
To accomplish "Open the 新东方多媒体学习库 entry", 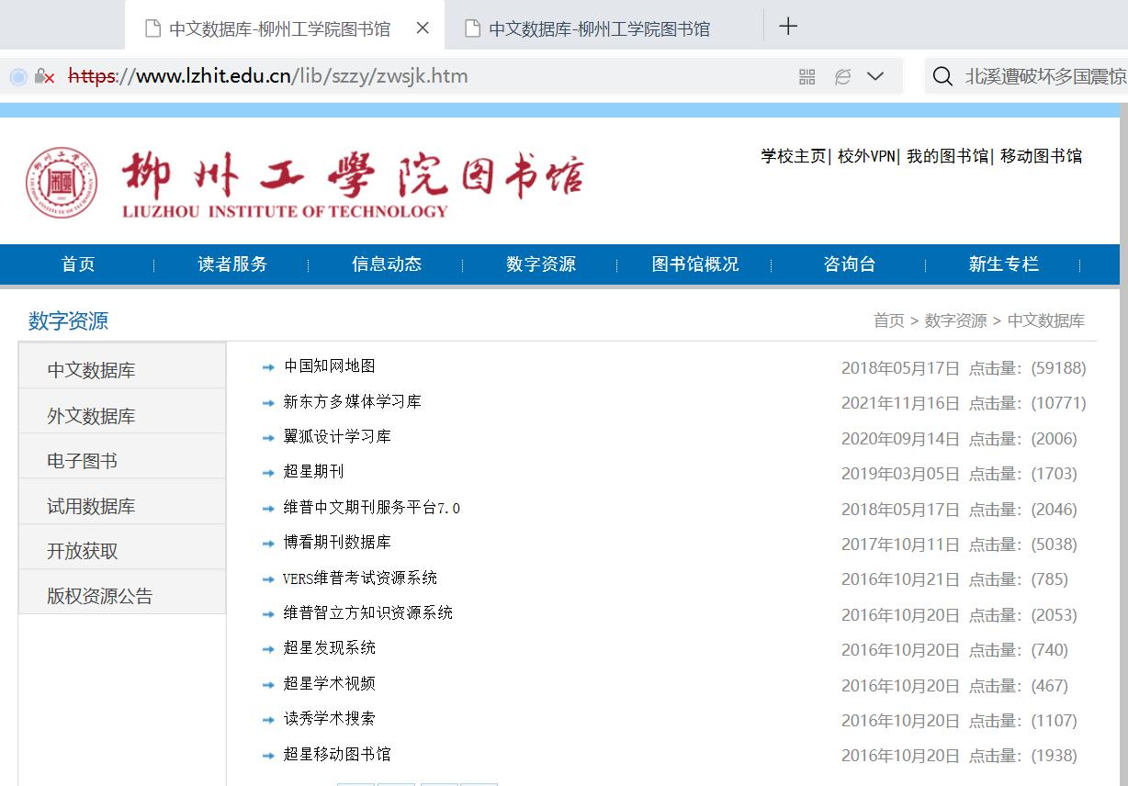I will click(x=353, y=401).
